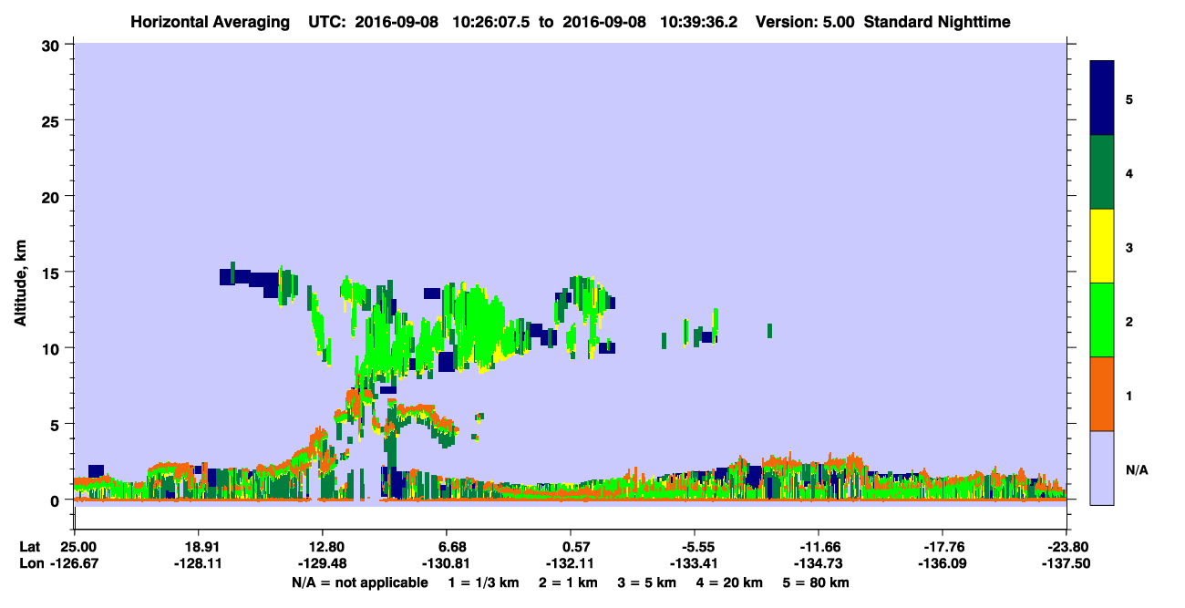
Task: Click the end time '10:39:36.2' in title
Action: pos(700,22)
